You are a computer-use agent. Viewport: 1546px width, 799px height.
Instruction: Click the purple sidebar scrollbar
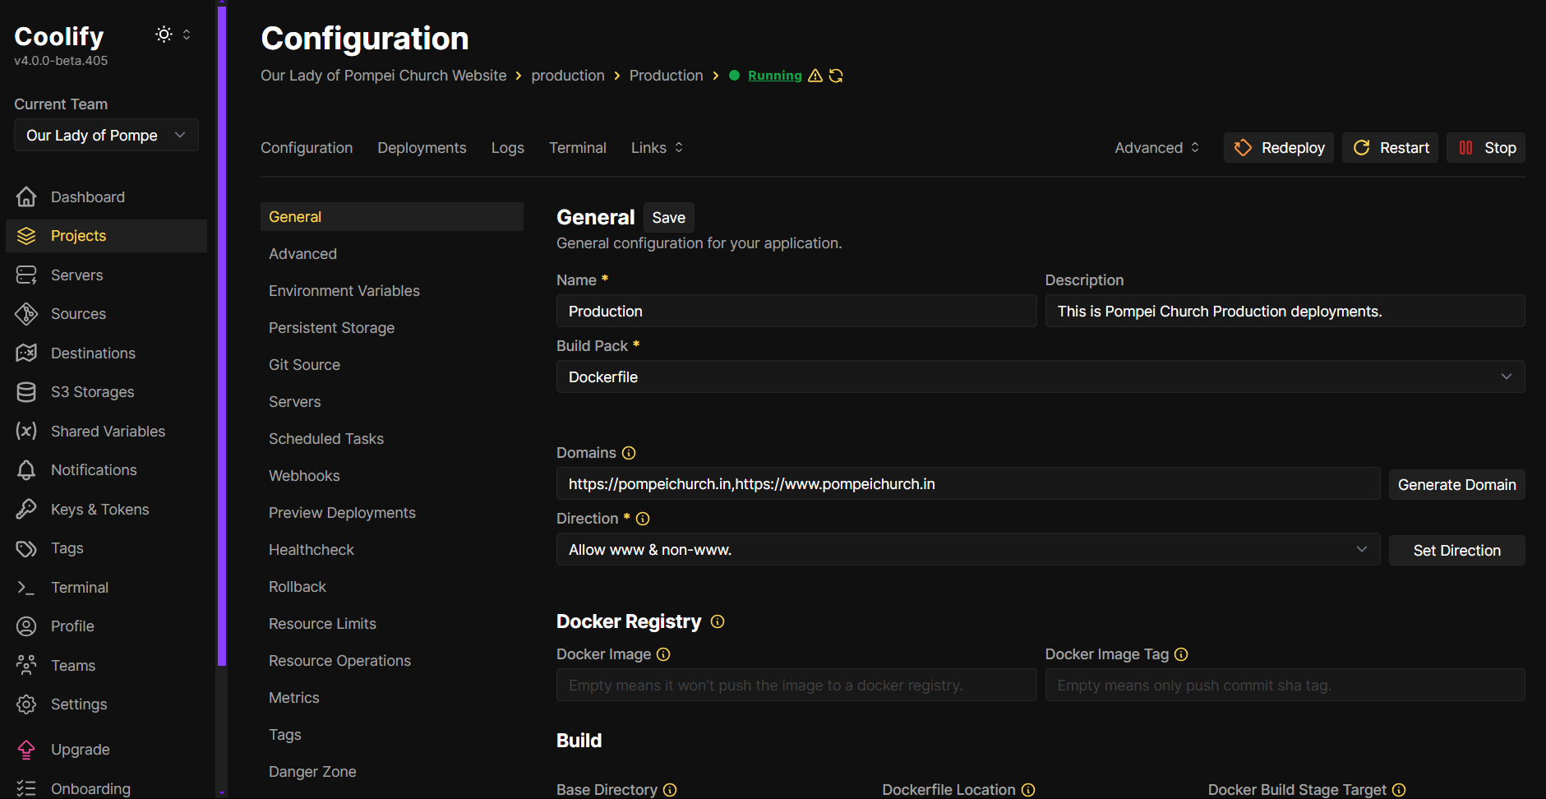point(221,329)
